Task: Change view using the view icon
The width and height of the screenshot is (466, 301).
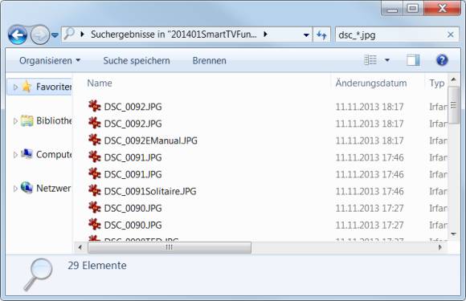Action: [370, 60]
